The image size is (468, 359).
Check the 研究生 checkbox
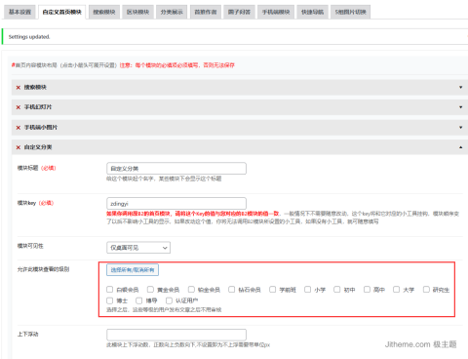tap(426, 290)
